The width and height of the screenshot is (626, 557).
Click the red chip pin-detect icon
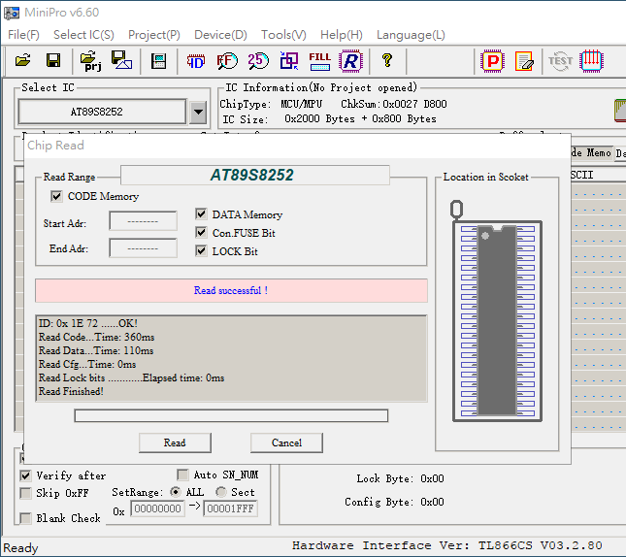click(x=591, y=61)
